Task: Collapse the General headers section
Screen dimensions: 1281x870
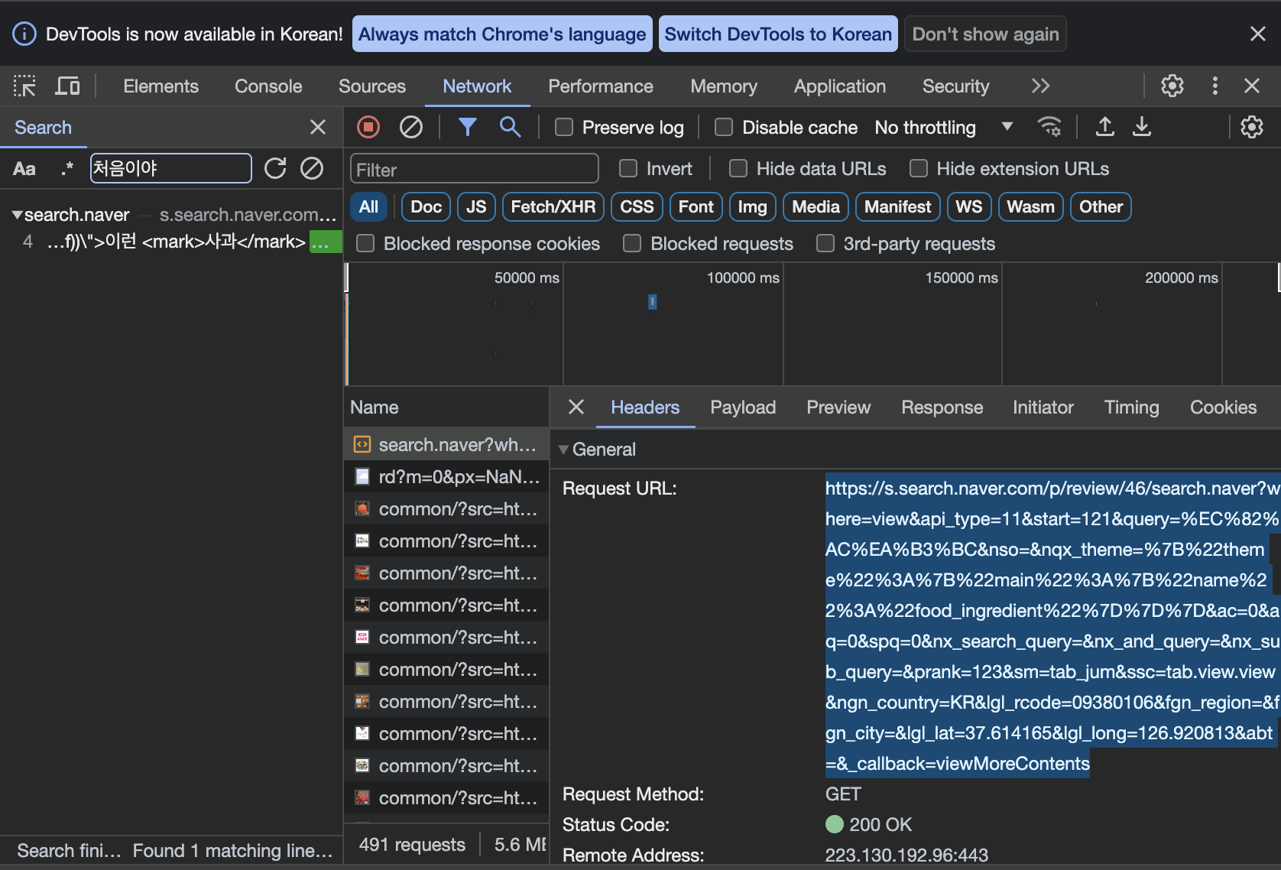Action: tap(563, 450)
